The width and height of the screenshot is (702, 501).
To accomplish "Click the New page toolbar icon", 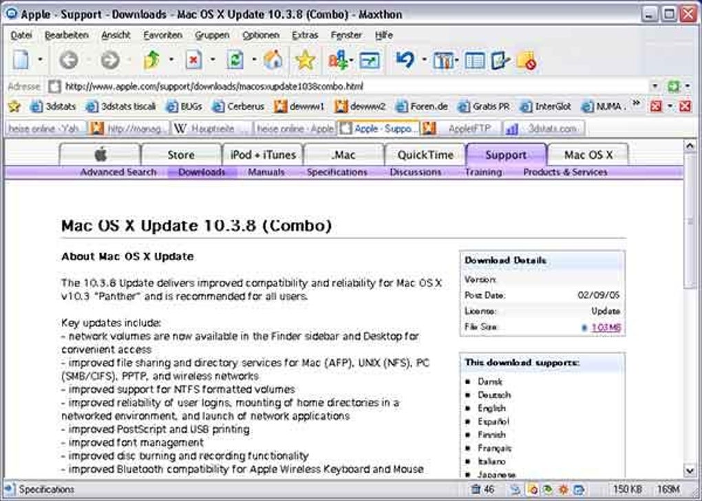I will click(21, 60).
